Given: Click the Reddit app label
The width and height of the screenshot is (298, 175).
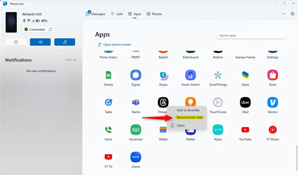Looking at the screenshot, I should pyautogui.click(x=163, y=57).
